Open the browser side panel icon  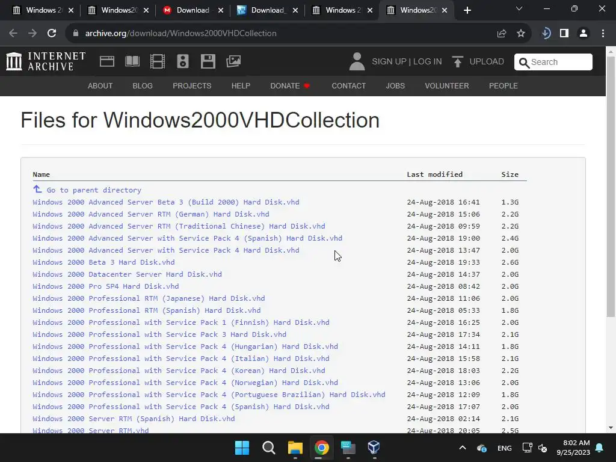tap(564, 34)
